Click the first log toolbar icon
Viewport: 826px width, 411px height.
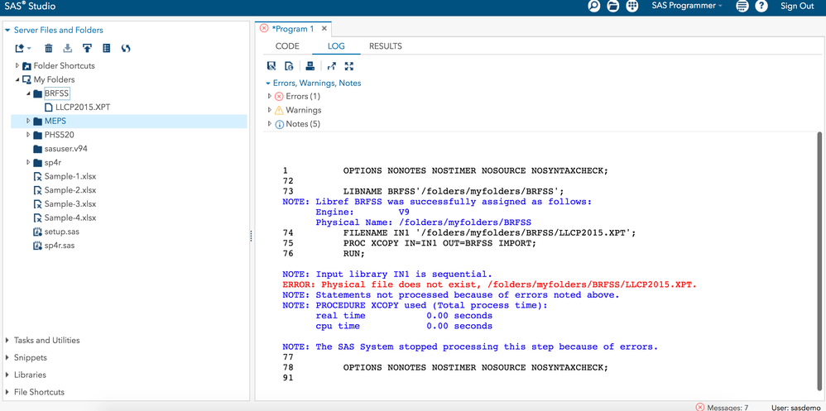click(271, 66)
